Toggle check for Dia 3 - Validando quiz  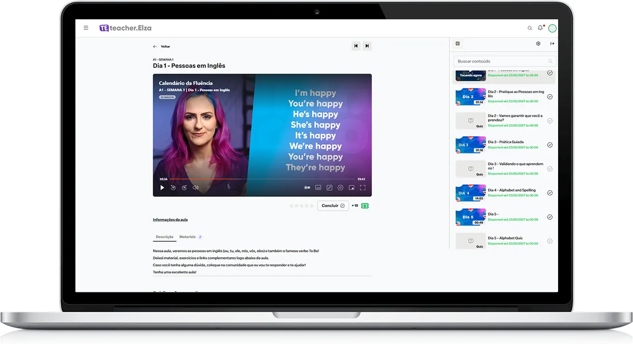[550, 169]
